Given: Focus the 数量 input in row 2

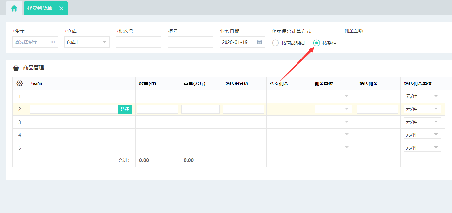Looking at the screenshot, I should coord(157,109).
